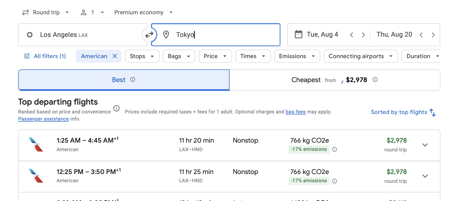Click the 11 hr 20 min duration
The height and width of the screenshot is (201, 457).
click(196, 140)
